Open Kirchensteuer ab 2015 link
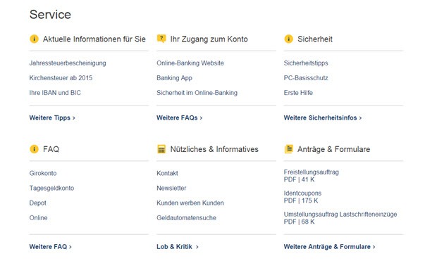The height and width of the screenshot is (261, 437). (61, 78)
